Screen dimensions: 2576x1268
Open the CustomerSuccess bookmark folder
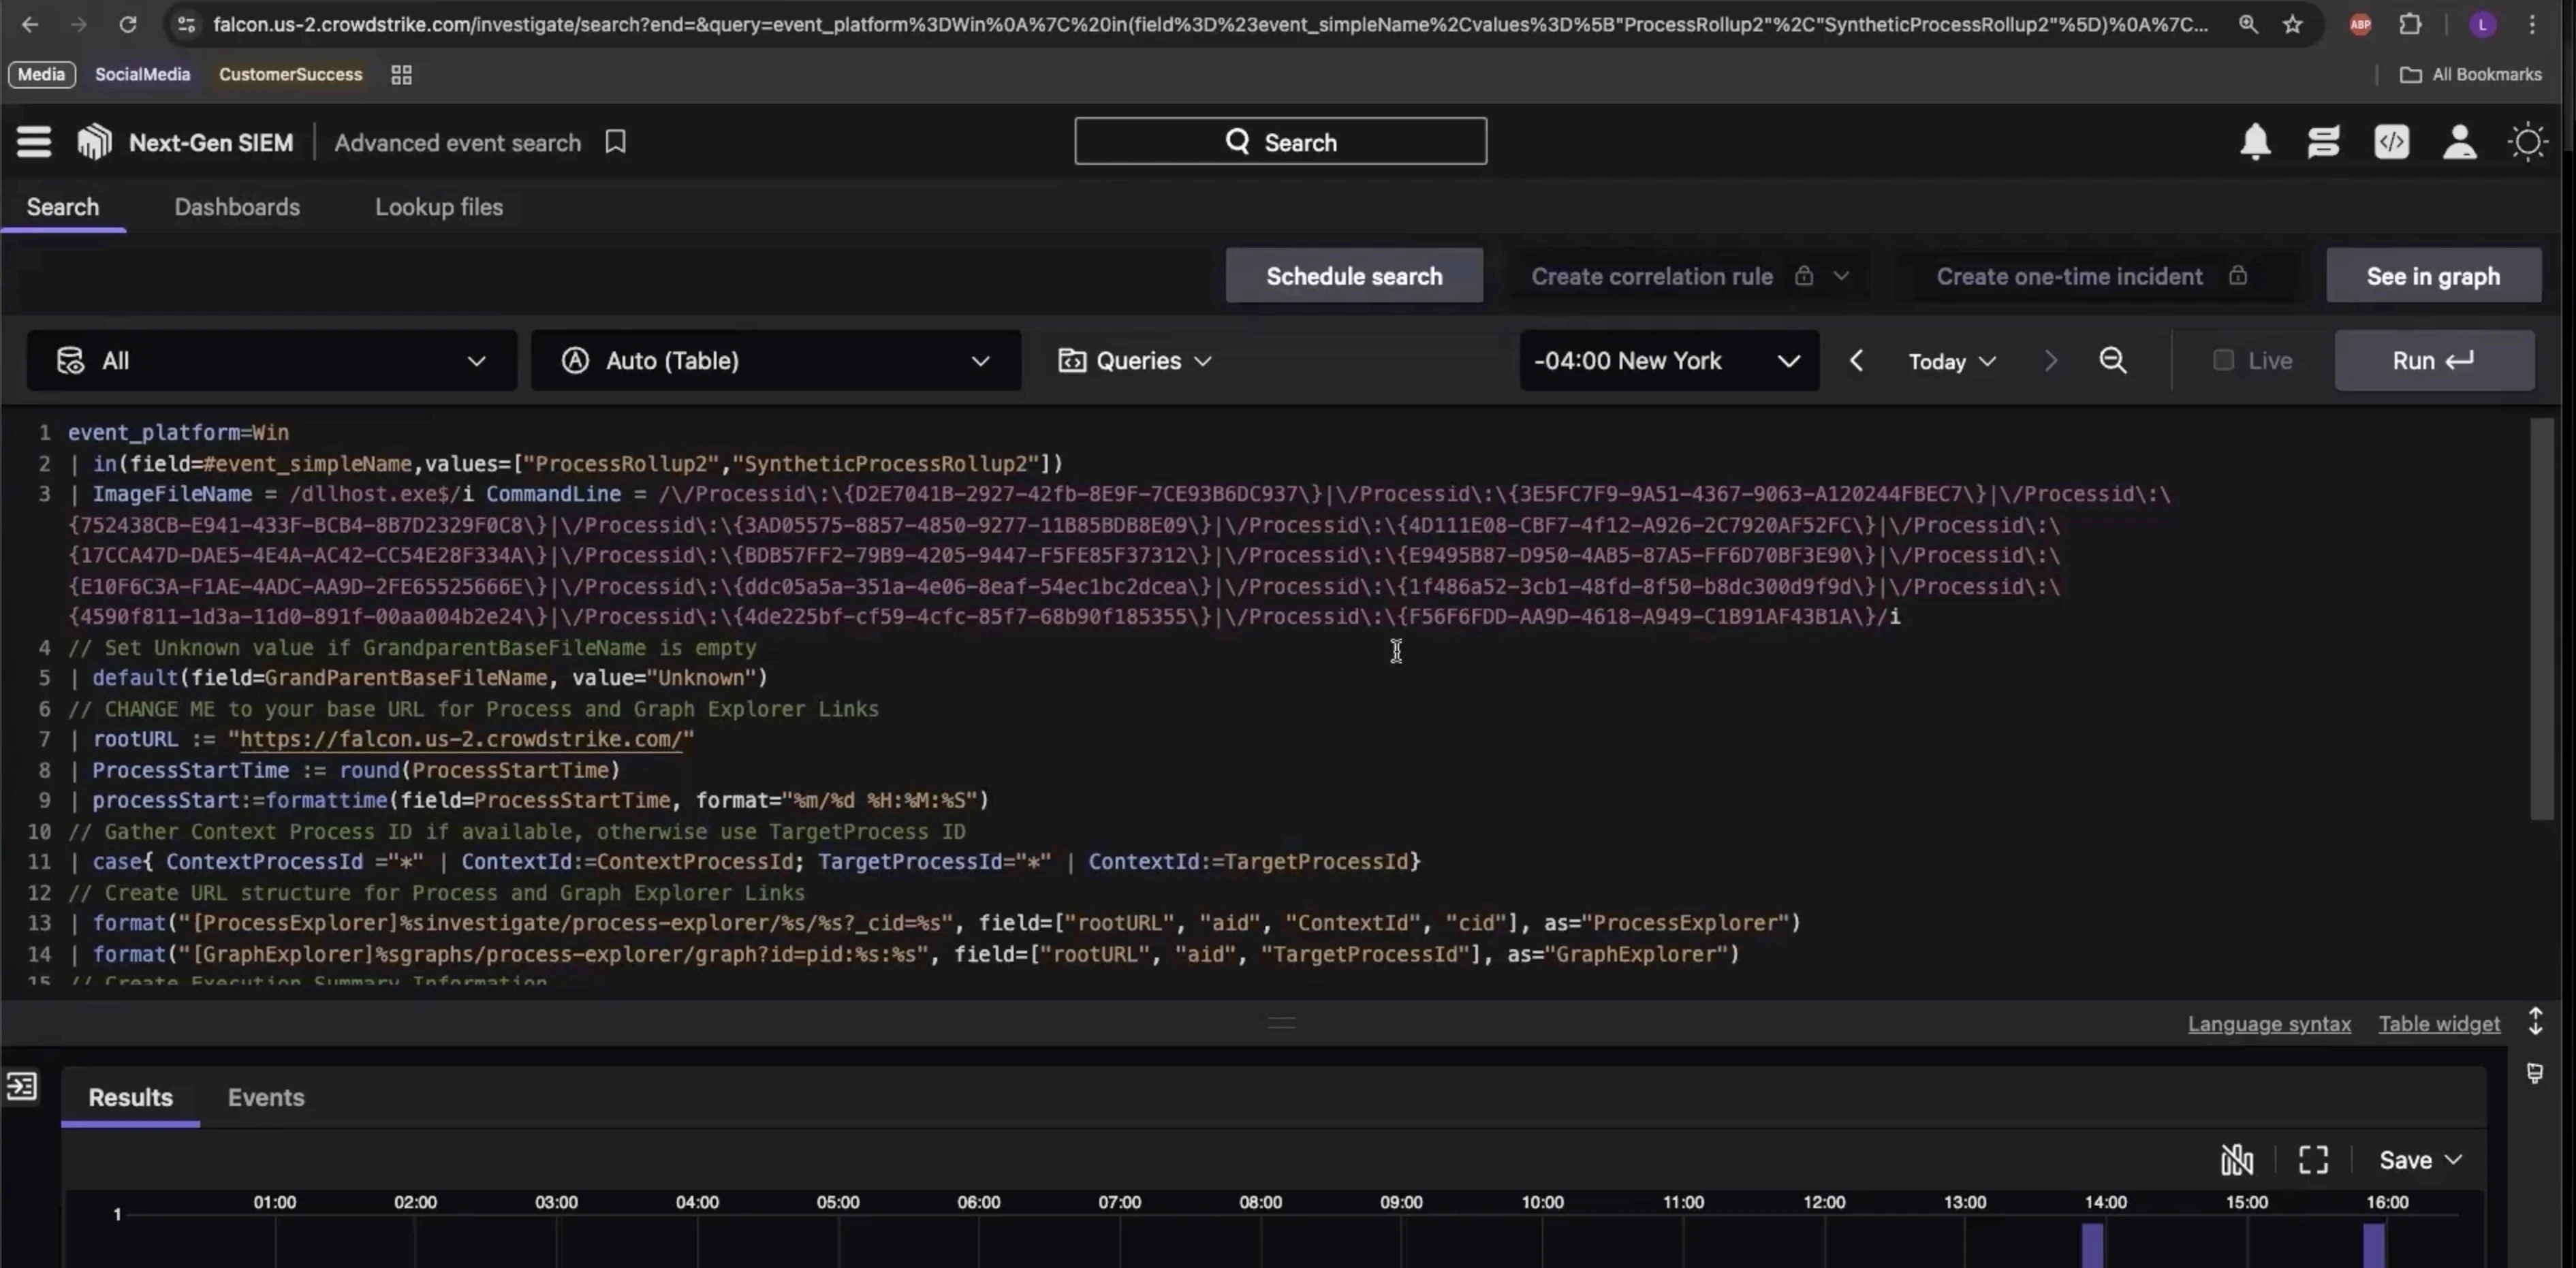point(290,75)
